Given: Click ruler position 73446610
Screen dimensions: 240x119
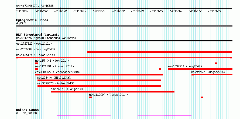Looking at the screenshot, I should tap(80, 11).
